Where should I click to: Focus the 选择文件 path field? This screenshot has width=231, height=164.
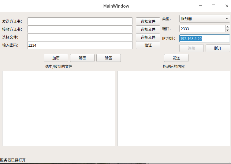tap(80, 37)
